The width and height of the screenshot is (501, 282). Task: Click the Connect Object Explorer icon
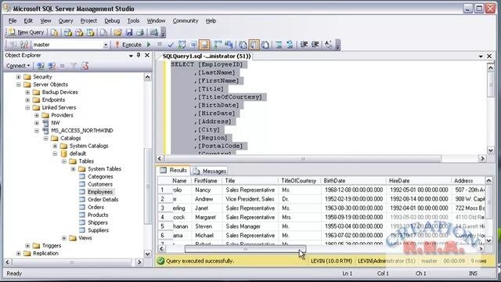pos(41,66)
